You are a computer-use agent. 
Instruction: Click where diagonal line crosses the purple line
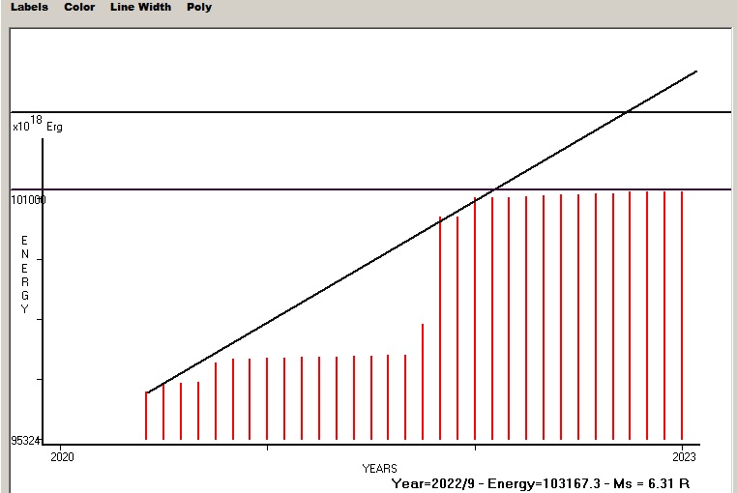click(497, 189)
